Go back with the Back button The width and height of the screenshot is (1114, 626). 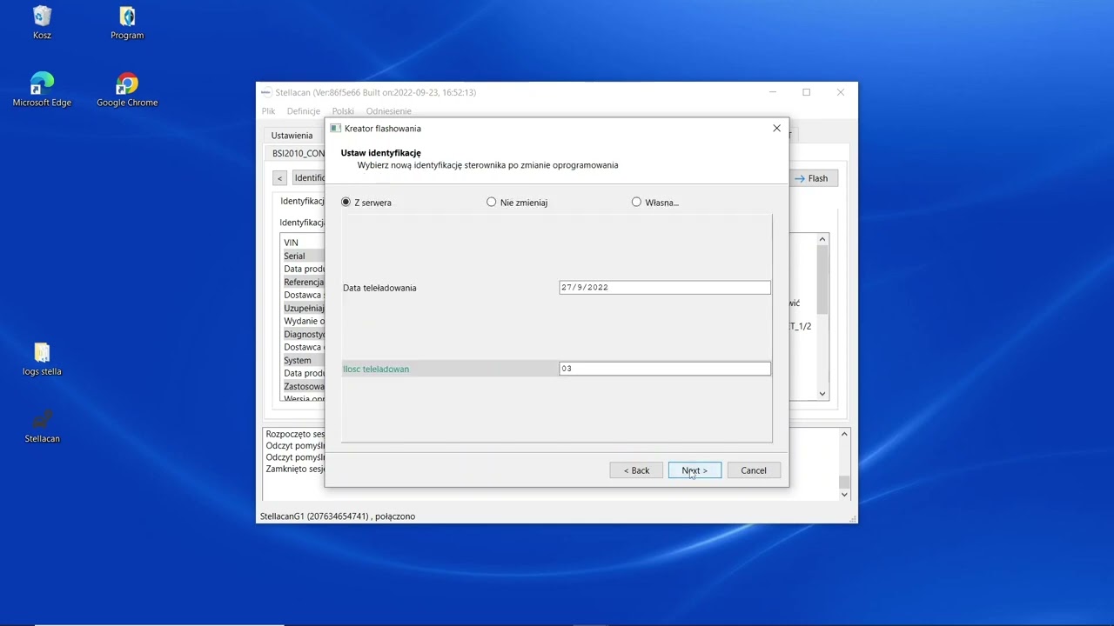(636, 470)
